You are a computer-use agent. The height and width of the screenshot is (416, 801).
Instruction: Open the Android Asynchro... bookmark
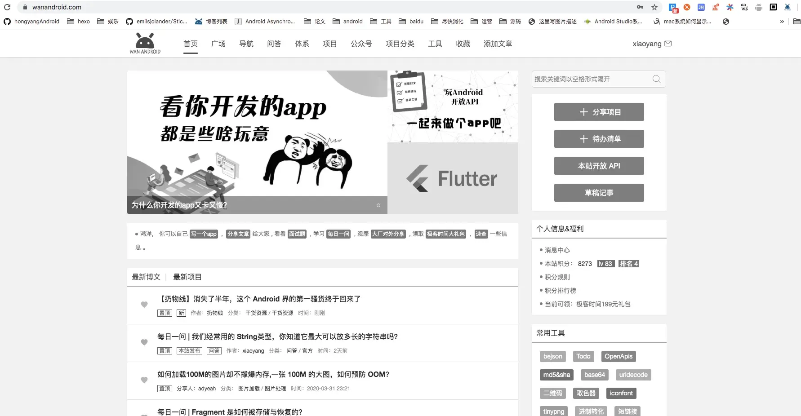[x=265, y=22]
